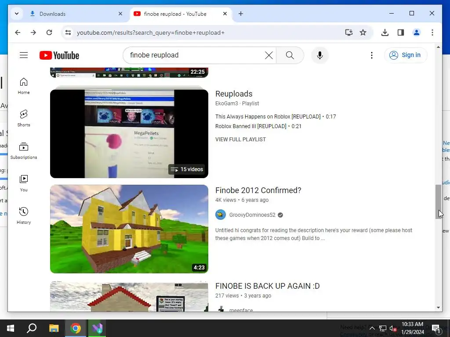
Task: Click the yellow house video thumbnail
Action: coord(129,229)
